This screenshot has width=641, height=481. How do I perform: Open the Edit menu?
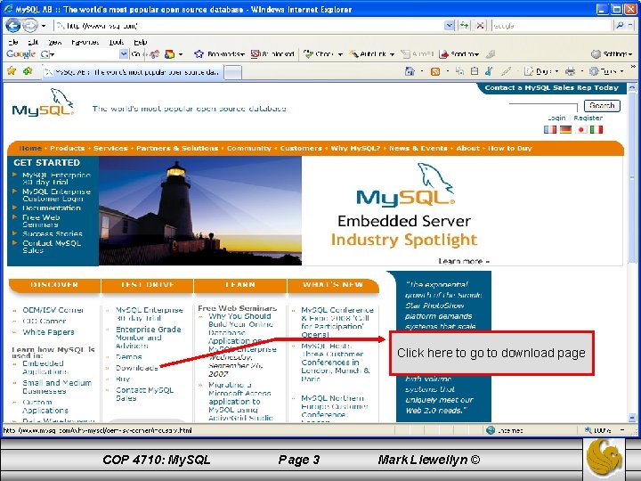point(33,42)
